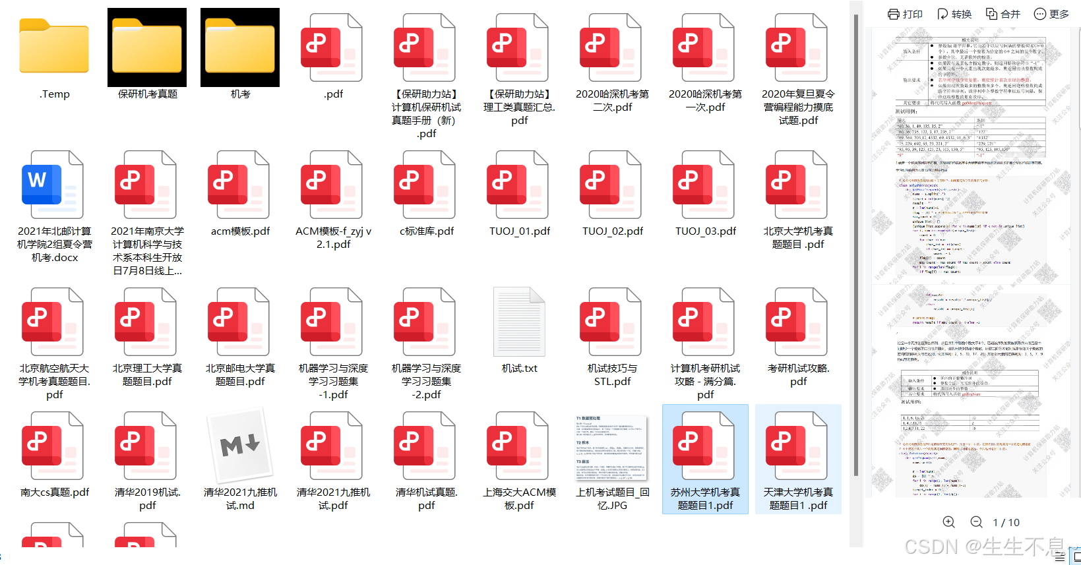Viewport: 1081px width, 565px height.
Task: Click the 1 / 10 page indicator
Action: pyautogui.click(x=1006, y=523)
